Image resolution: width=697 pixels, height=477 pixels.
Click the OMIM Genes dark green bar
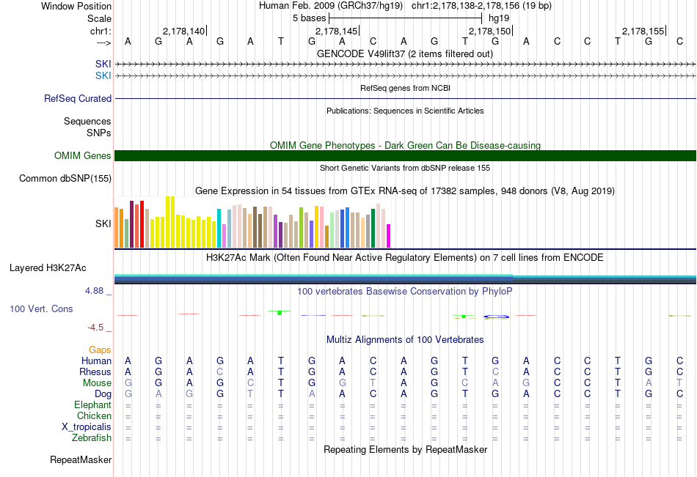click(405, 155)
